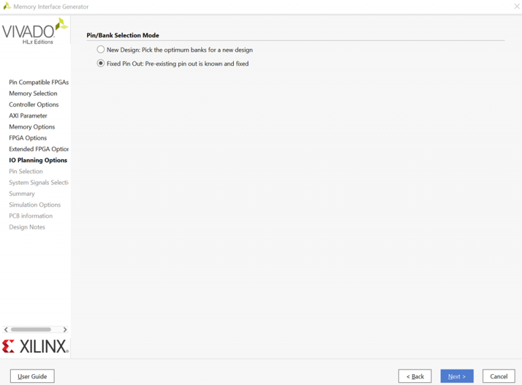Select the Fixed Pin Out radio option

point(101,64)
